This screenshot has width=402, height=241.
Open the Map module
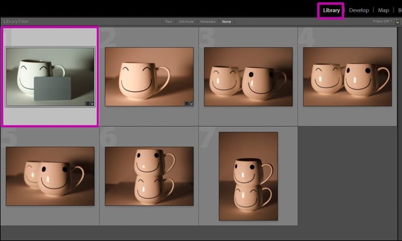click(x=383, y=10)
